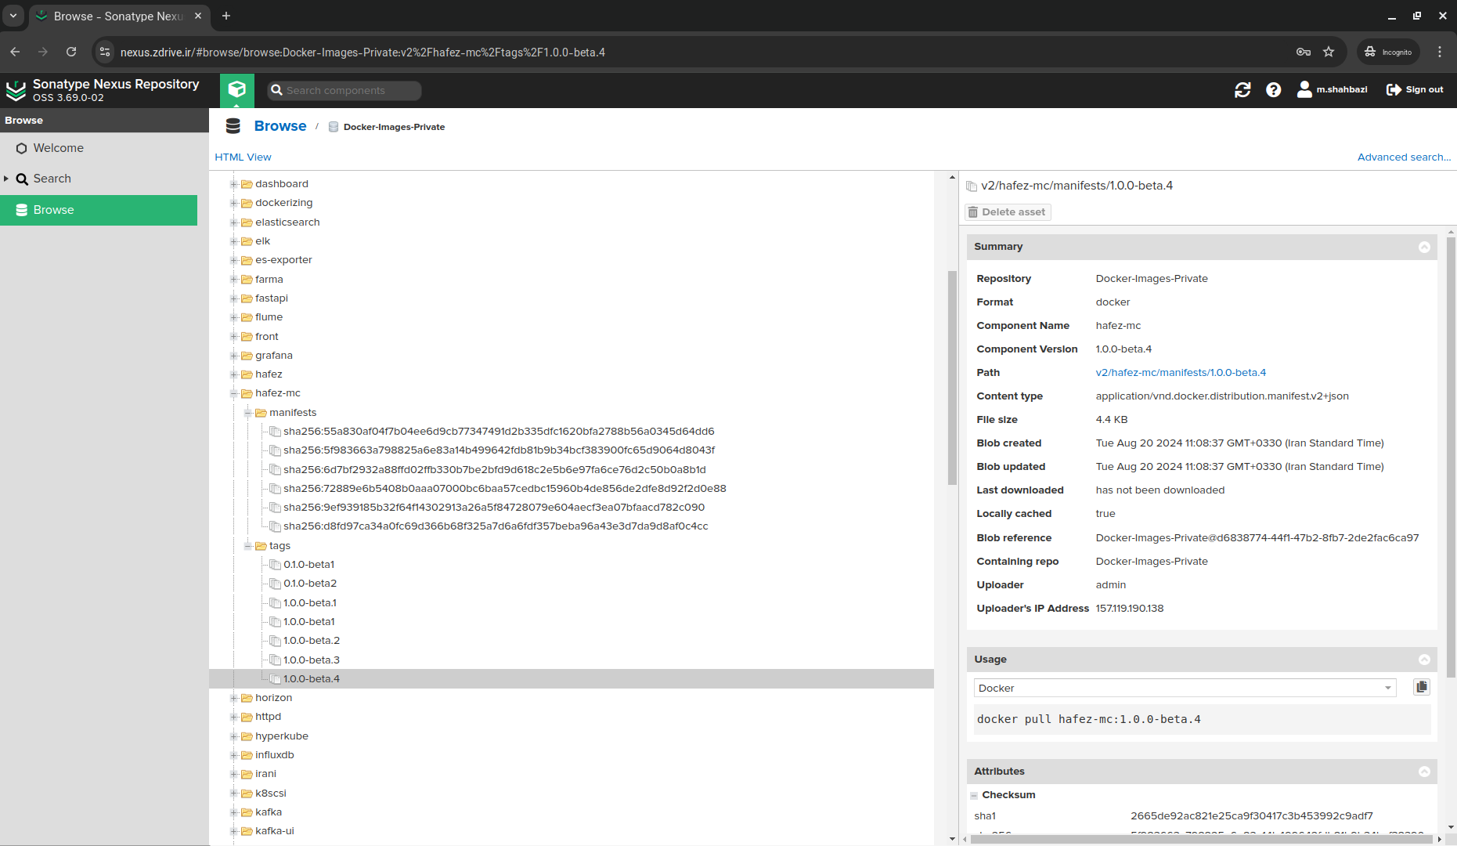Open the Advanced search link
The image size is (1457, 846).
pos(1403,157)
